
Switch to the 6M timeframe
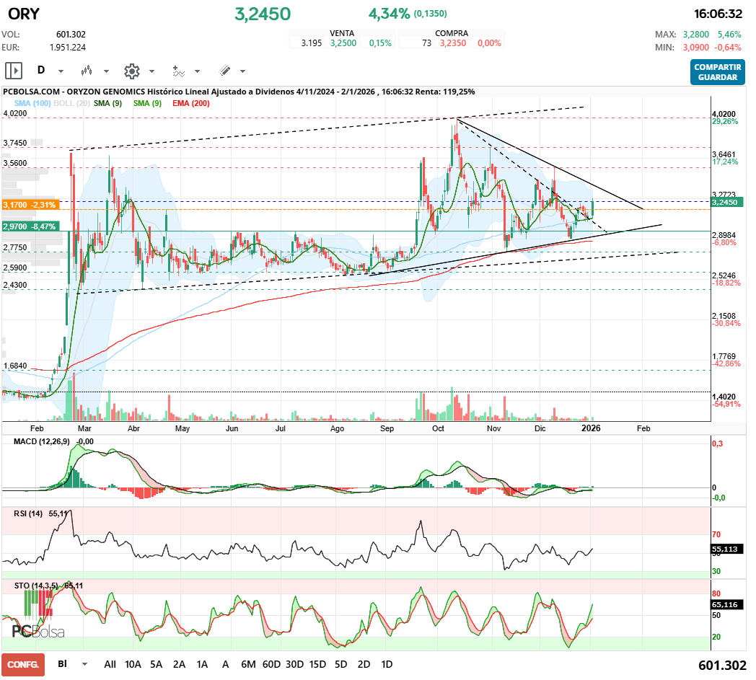point(249,664)
